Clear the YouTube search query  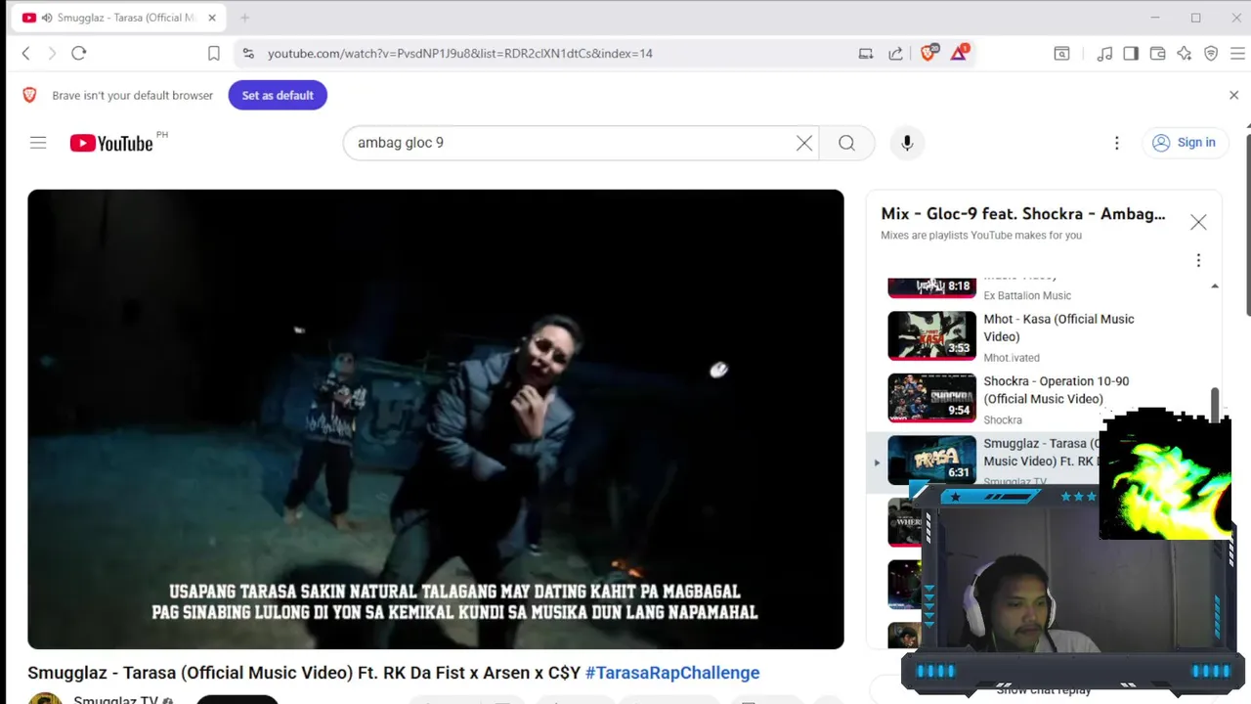pyautogui.click(x=804, y=143)
